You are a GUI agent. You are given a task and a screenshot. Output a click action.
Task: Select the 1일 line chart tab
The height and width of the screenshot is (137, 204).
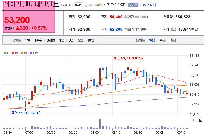pyautogui.click(x=28, y=40)
